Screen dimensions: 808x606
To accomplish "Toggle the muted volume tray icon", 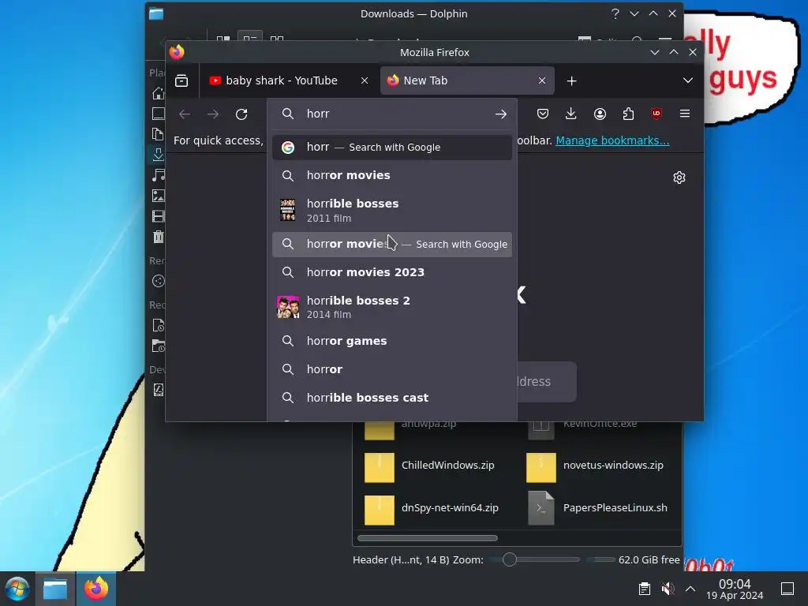I will click(668, 589).
